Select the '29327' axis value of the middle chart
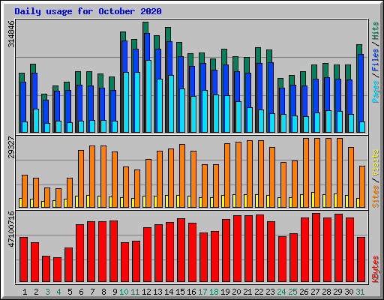Viewport: 384px width, 300px height. click(x=11, y=148)
